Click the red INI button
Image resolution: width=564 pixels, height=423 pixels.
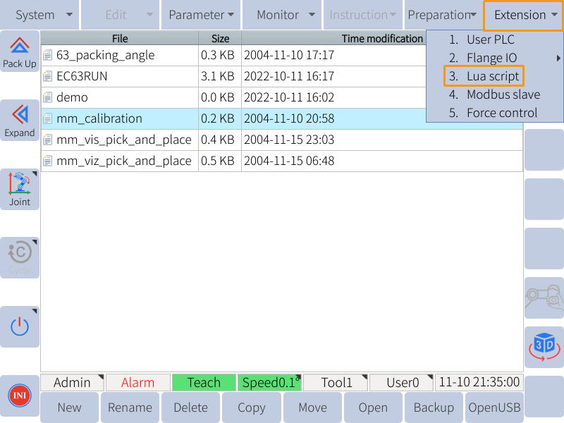(20, 396)
